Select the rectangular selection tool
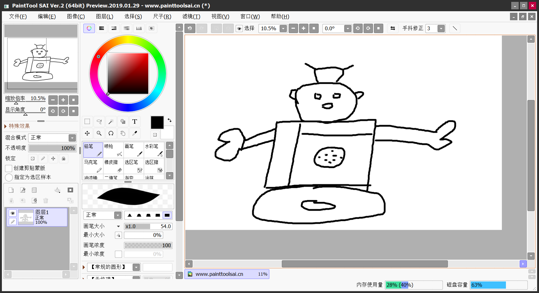Image resolution: width=539 pixels, height=293 pixels. 87,122
